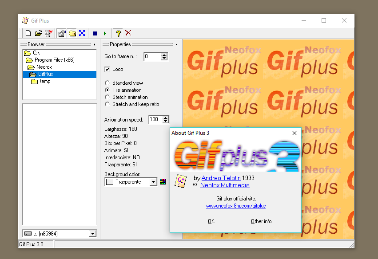Viewport: 378px width, 259px height.
Task: Open a file with the open-folder icon
Action: coord(38,33)
